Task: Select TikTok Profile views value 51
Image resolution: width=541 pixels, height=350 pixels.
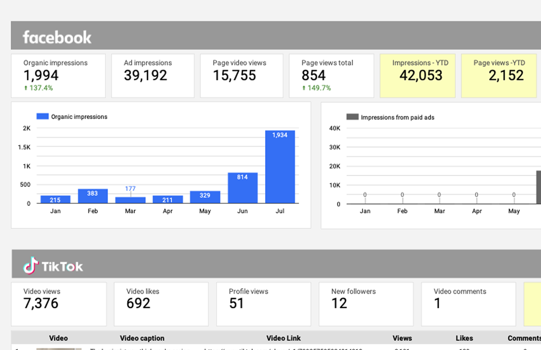Action: [x=236, y=303]
